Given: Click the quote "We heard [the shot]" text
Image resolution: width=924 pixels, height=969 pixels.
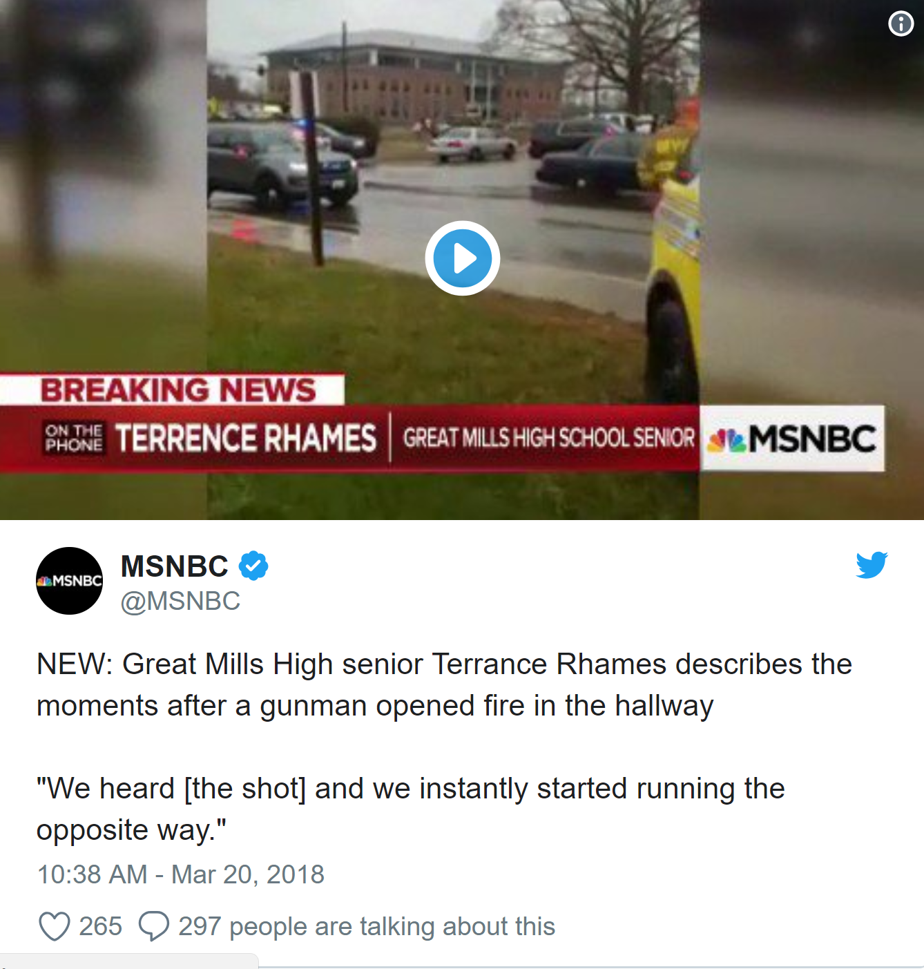Looking at the screenshot, I should 410,809.
